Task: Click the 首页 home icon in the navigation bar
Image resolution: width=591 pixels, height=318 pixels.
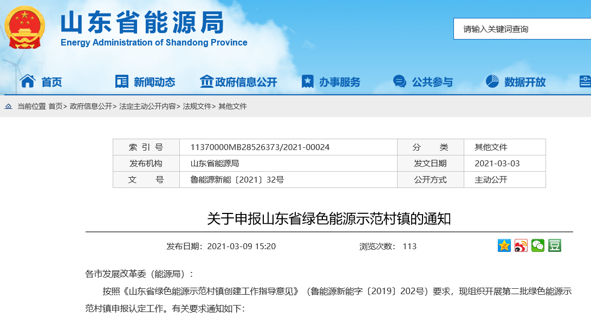Action: 27,80
